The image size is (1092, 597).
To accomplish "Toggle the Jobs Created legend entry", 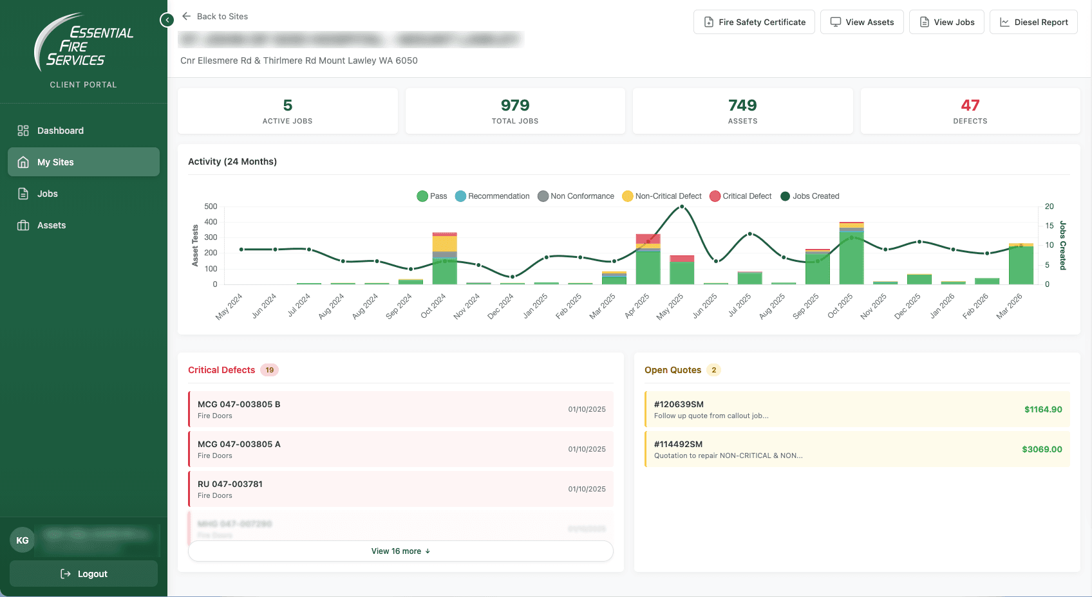I will pyautogui.click(x=810, y=196).
